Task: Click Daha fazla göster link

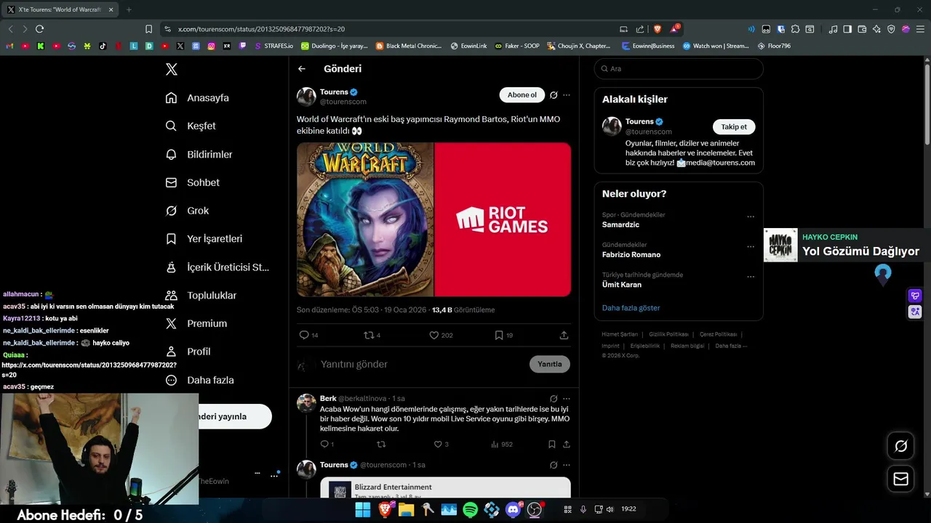Action: [631, 308]
